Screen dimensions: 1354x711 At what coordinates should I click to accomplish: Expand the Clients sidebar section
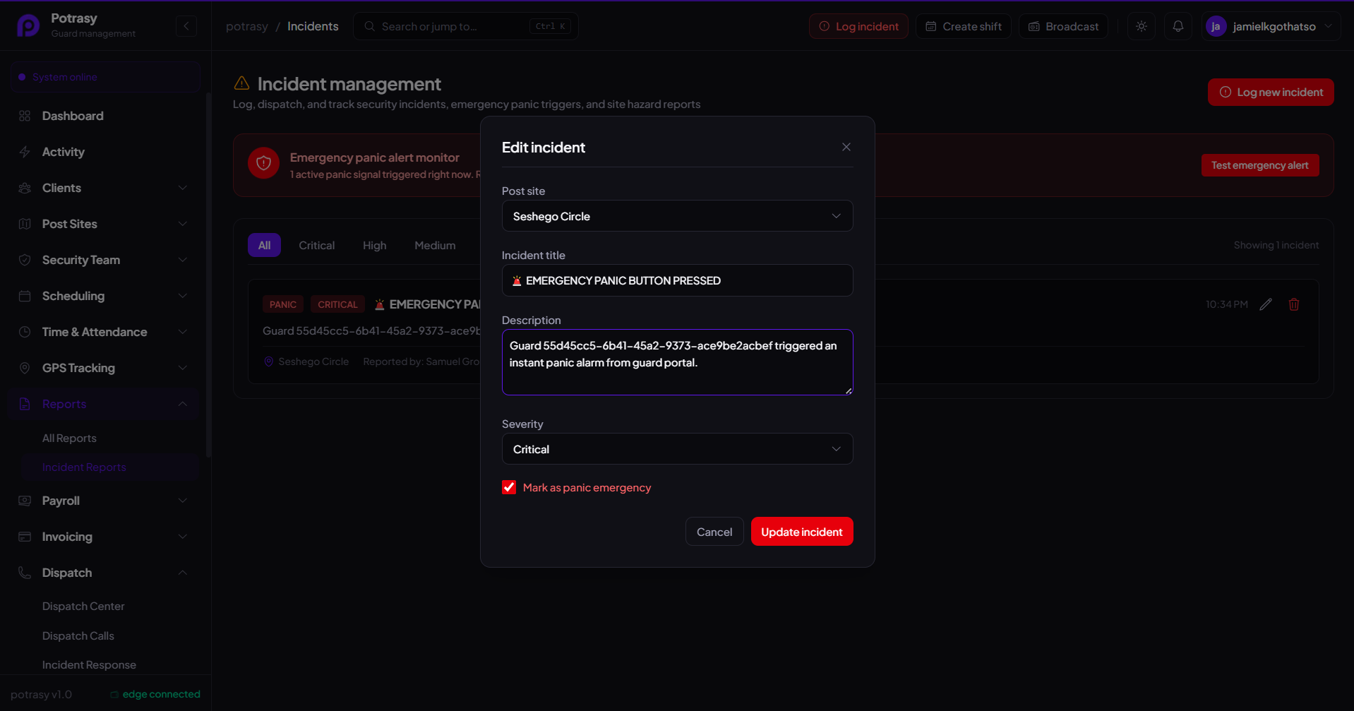pos(104,188)
